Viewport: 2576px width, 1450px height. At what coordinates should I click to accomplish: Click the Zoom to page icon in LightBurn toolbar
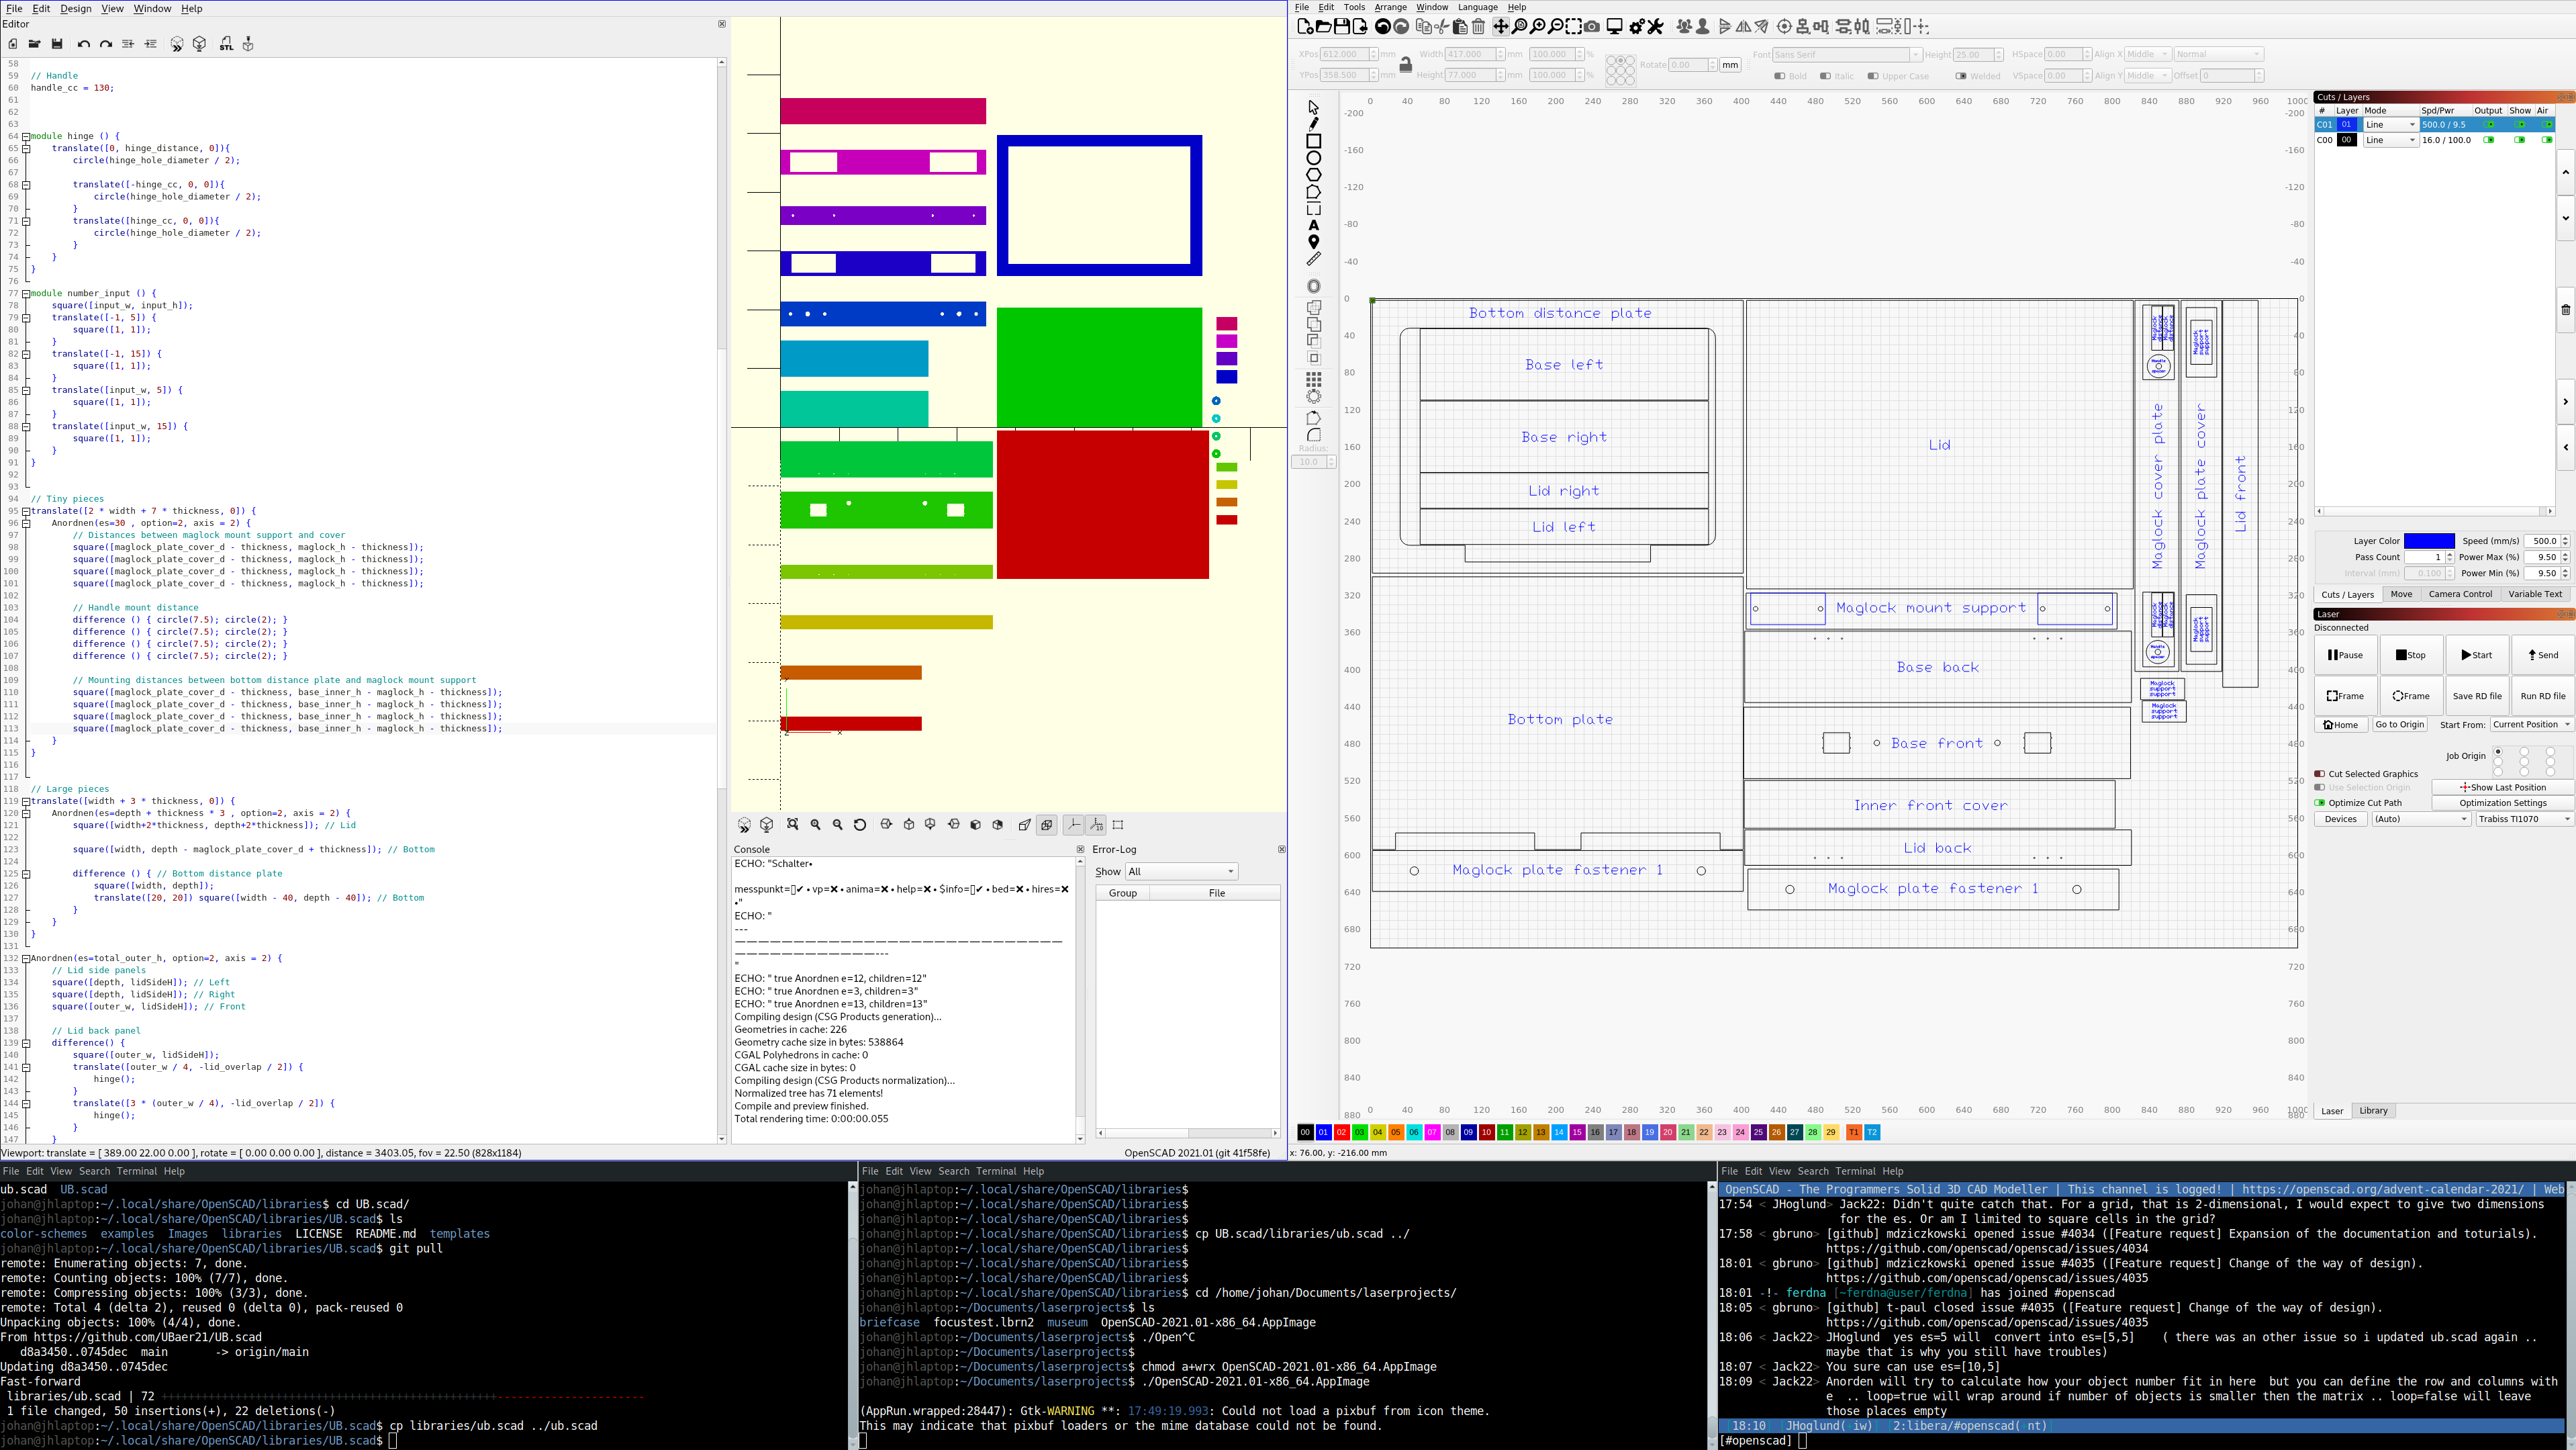coord(1520,27)
